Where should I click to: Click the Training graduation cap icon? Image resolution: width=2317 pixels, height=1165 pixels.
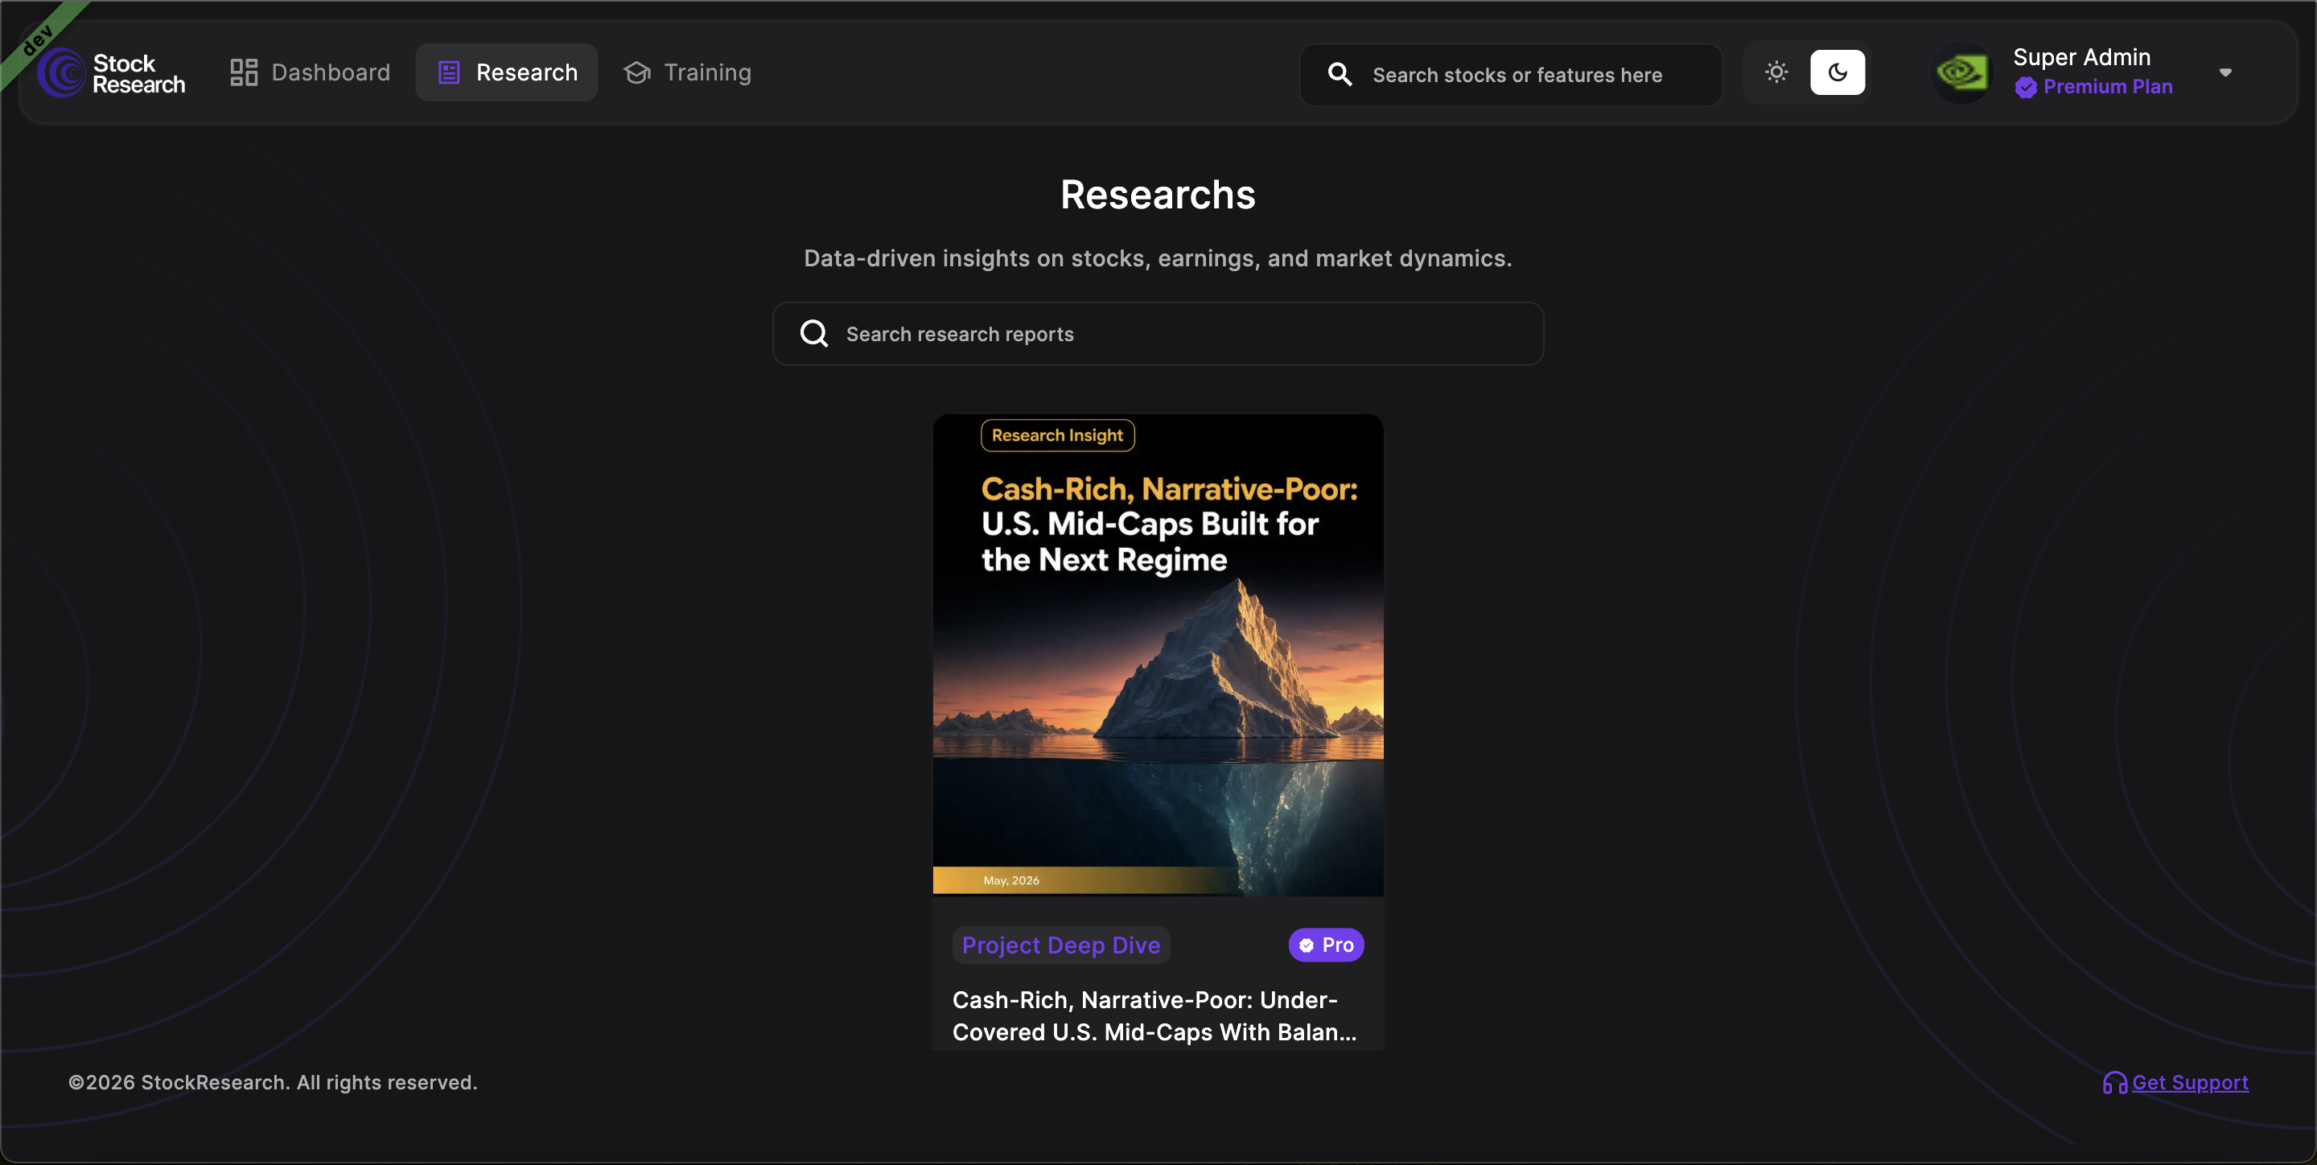(637, 73)
